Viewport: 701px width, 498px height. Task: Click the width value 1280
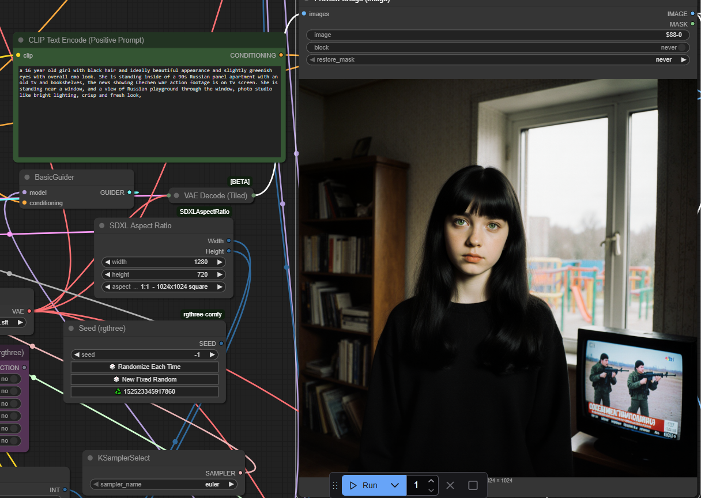(201, 262)
